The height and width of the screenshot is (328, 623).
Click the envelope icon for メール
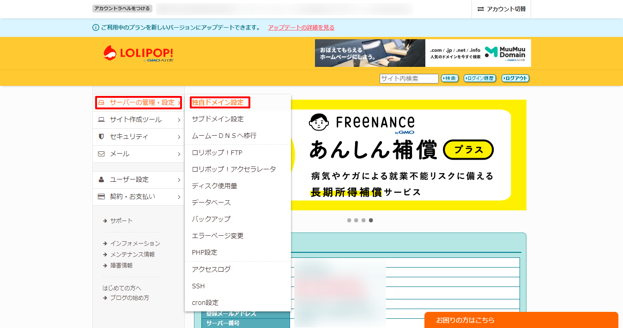(x=101, y=154)
